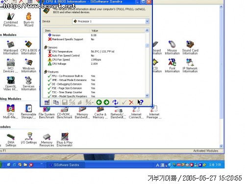Open Sound Card Information module
The image size is (245, 184).
coord(190,48)
